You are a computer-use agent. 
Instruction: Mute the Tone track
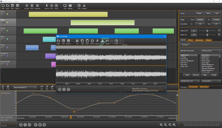pyautogui.click(x=2, y=39)
